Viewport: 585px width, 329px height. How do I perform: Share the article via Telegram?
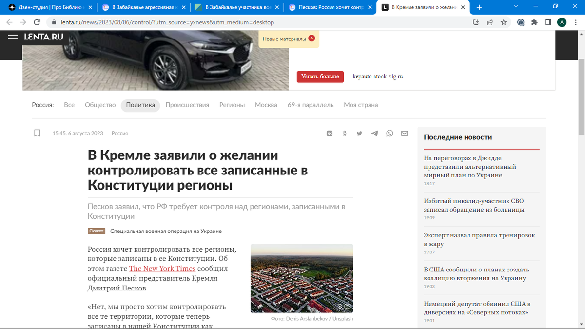tap(374, 133)
